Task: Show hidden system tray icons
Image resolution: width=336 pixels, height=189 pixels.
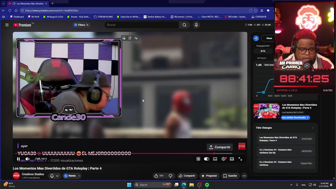Action: pyautogui.click(x=291, y=185)
